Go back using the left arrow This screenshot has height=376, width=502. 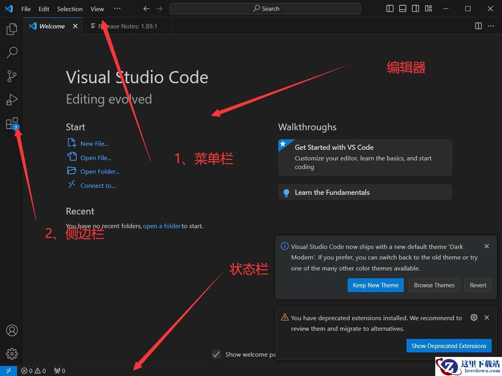146,9
